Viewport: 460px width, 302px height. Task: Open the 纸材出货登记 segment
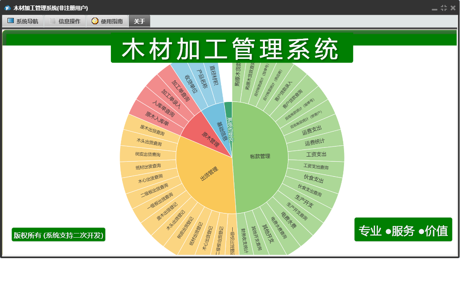coord(196,233)
